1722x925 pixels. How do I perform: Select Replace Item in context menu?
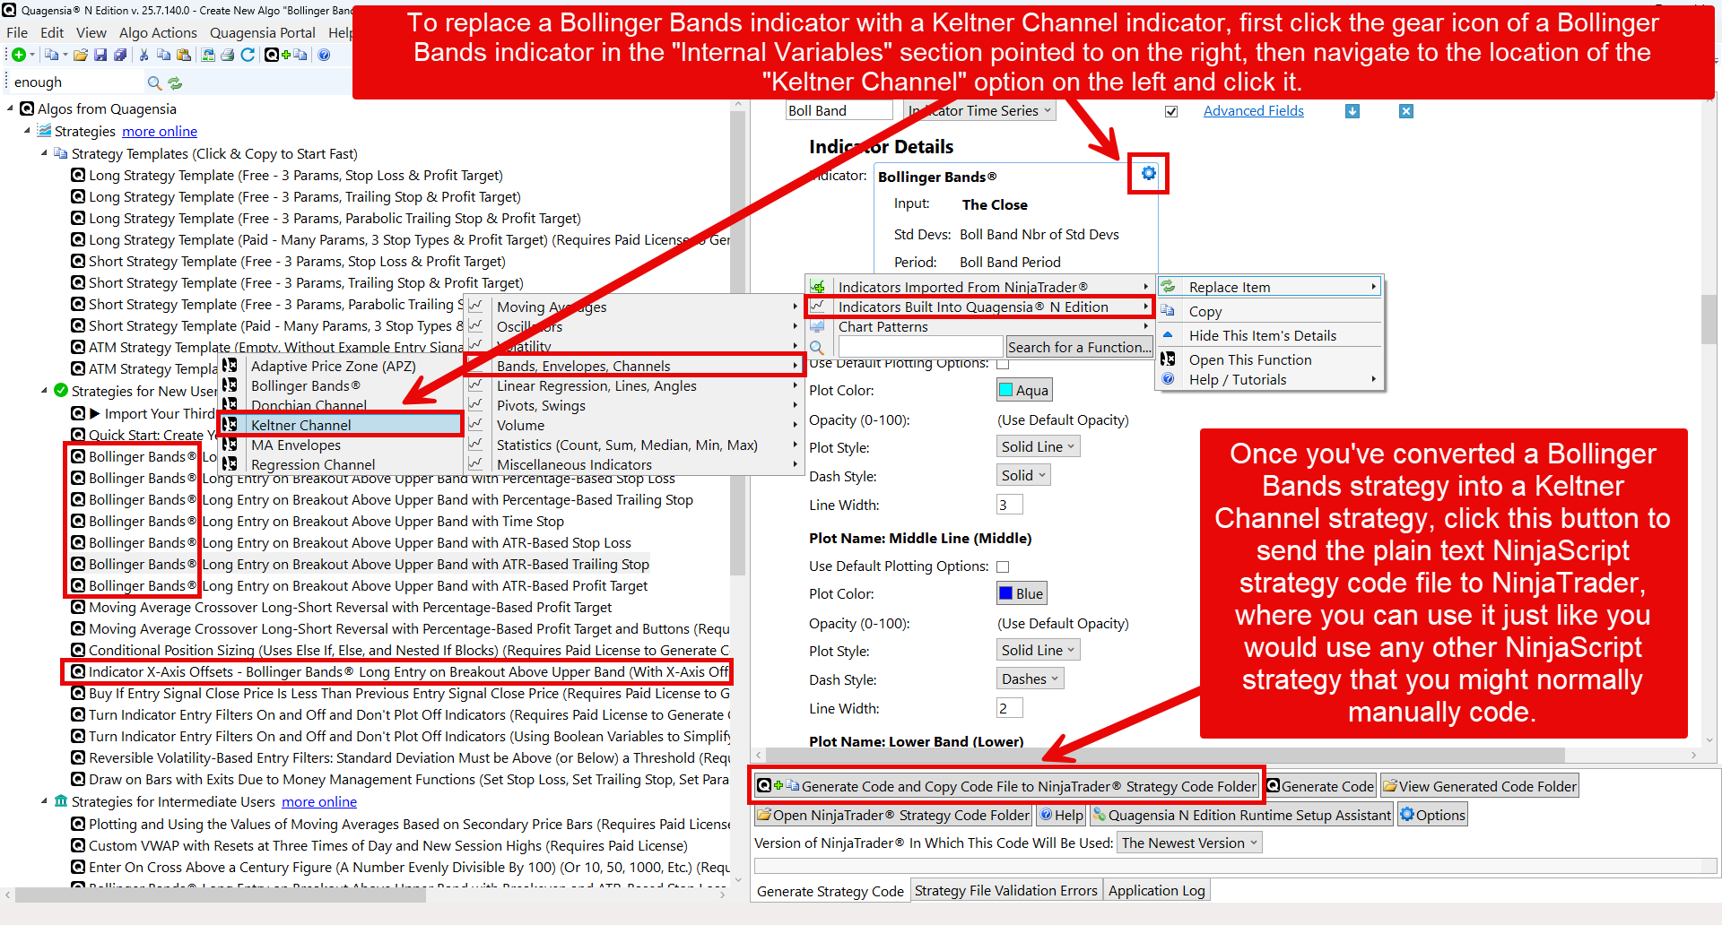[x=1270, y=287]
